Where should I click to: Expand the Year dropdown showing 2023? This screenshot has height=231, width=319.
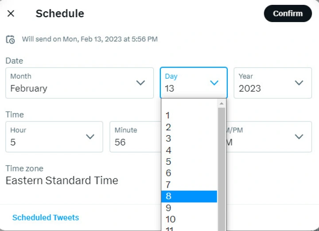click(x=272, y=83)
